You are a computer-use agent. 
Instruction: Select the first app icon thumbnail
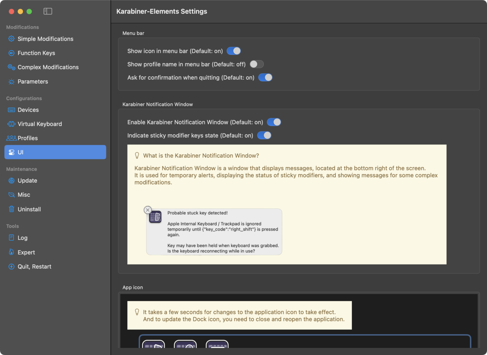pos(153,344)
